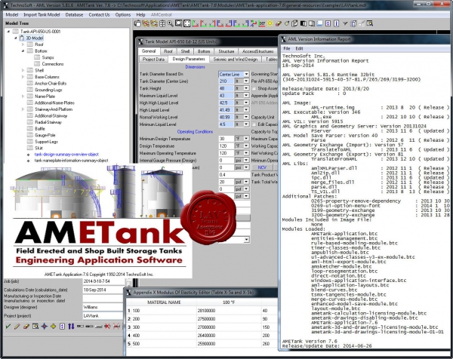Toggle the Edit Capacity checkbox
Viewport: 453px width, 359px height.
(254, 124)
